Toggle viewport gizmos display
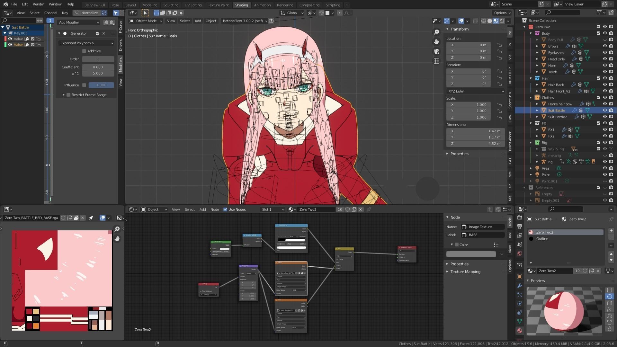 pos(447,21)
